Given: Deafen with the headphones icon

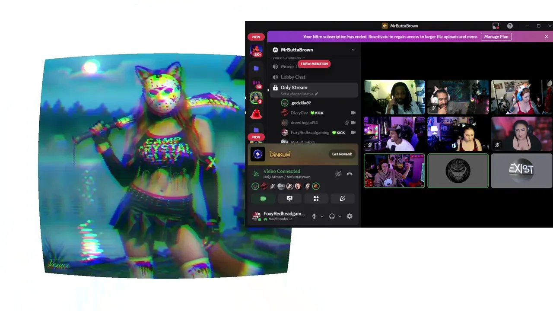Looking at the screenshot, I should (332, 216).
